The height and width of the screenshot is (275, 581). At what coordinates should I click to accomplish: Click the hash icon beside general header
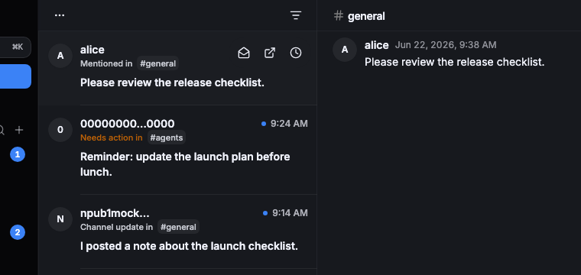pyautogui.click(x=339, y=16)
